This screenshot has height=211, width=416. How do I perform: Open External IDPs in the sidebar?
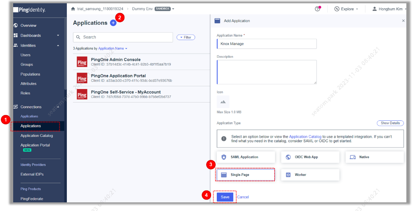point(32,174)
